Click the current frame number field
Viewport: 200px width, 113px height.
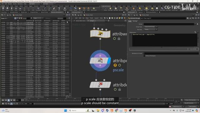[18, 100]
